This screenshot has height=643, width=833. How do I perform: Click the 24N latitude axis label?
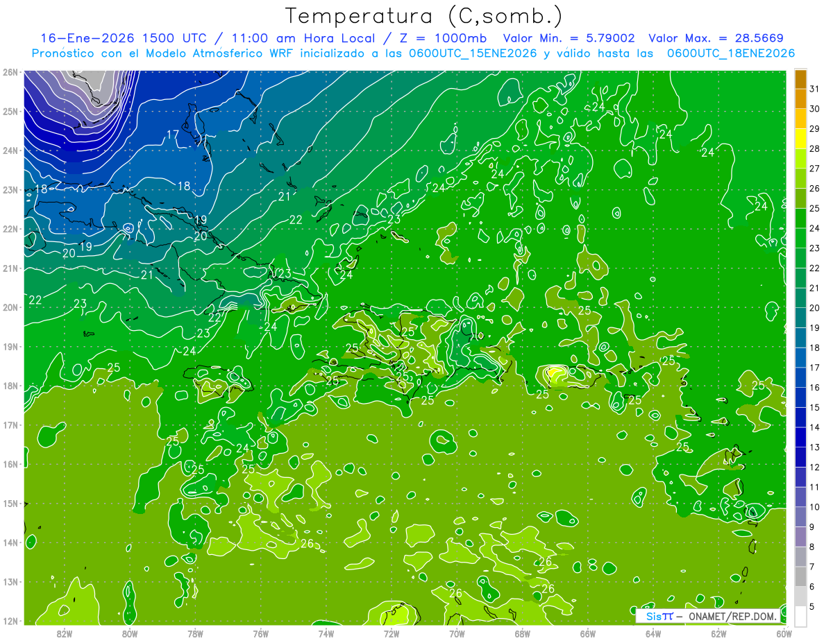(x=10, y=151)
